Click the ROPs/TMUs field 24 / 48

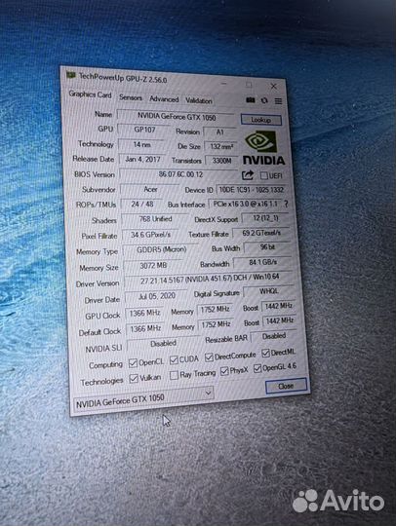click(x=142, y=204)
